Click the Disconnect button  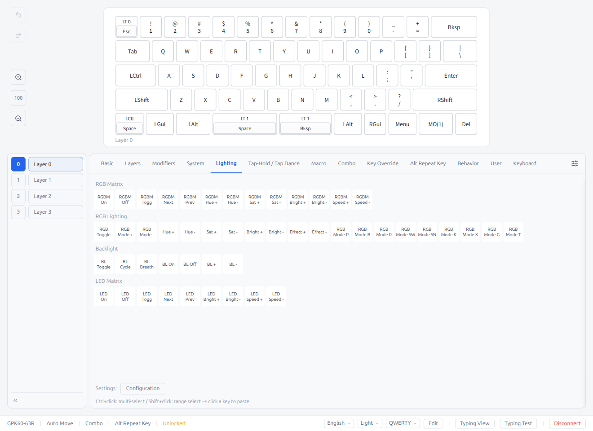567,423
